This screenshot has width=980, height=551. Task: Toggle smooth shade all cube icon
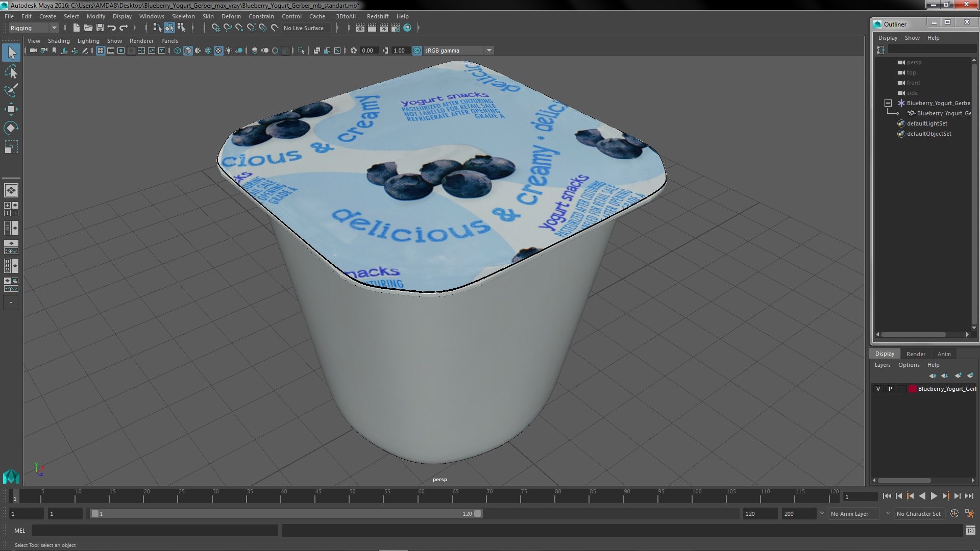(188, 51)
